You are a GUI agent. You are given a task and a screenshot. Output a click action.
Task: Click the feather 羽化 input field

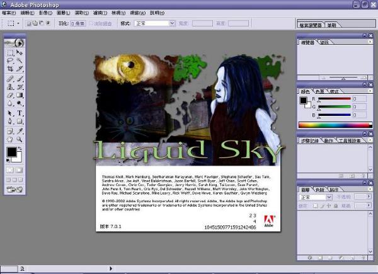[78, 23]
